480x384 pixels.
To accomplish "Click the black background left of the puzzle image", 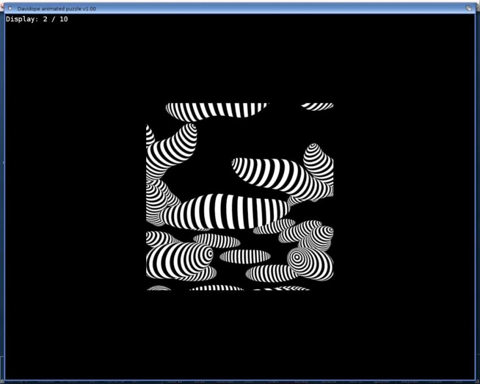I will coord(73,198).
